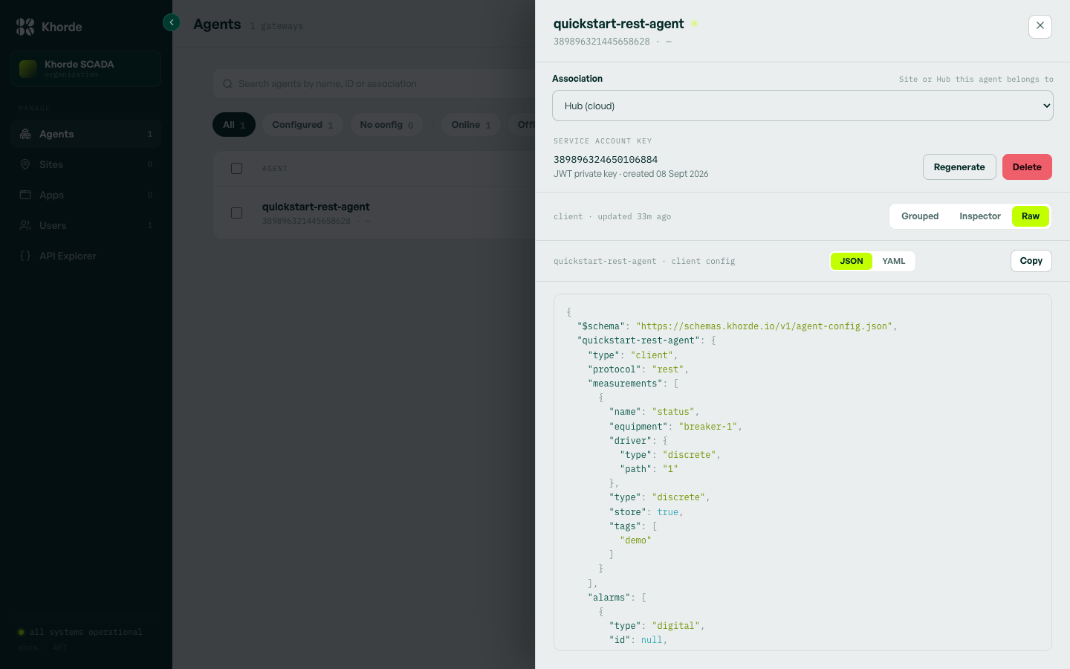Click the Khorde SCADA organization avatar
The image size is (1070, 669).
(28, 69)
